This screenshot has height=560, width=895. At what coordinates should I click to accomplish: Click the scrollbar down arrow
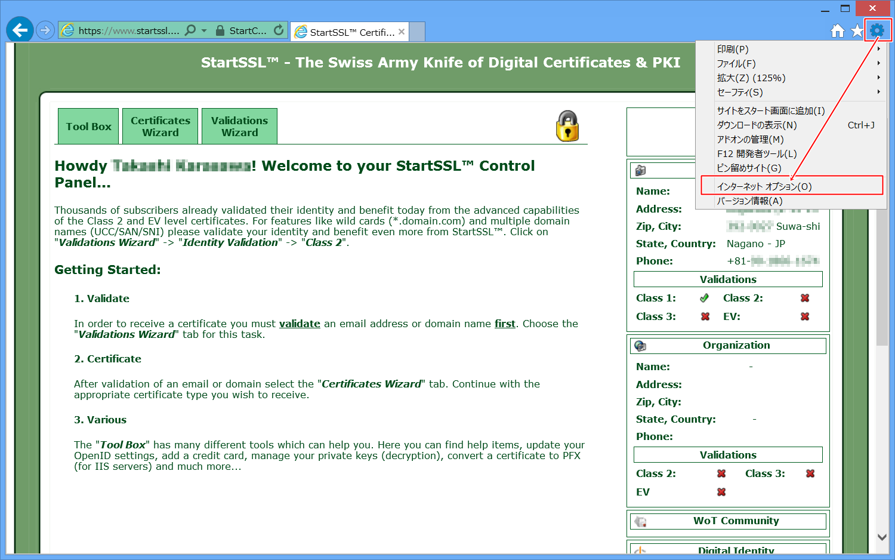pos(882,537)
